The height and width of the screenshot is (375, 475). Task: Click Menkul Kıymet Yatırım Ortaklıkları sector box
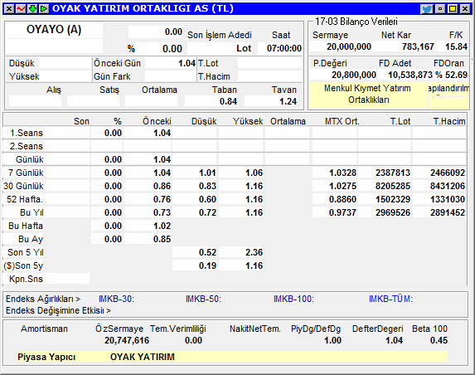[368, 95]
